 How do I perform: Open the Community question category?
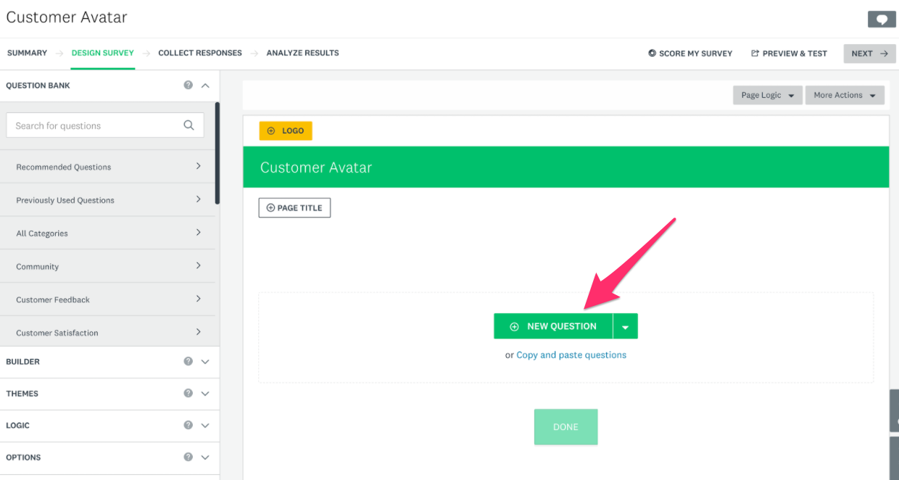pyautogui.click(x=107, y=267)
